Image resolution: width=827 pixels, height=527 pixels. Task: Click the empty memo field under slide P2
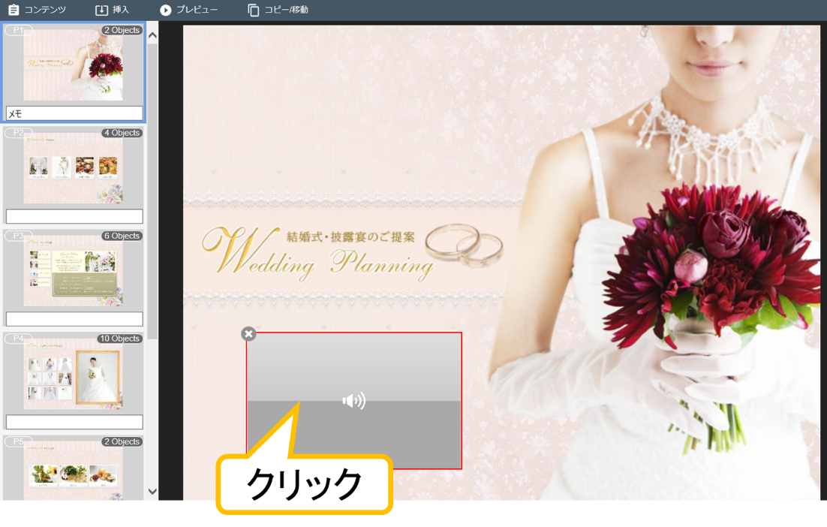[x=74, y=216]
